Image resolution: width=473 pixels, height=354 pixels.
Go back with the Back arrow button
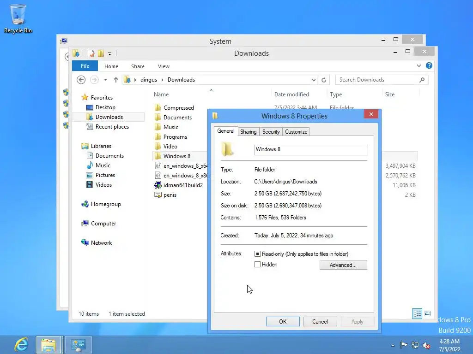(81, 80)
